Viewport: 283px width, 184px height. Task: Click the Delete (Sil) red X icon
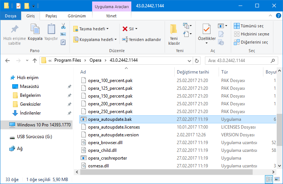click(x=125, y=29)
